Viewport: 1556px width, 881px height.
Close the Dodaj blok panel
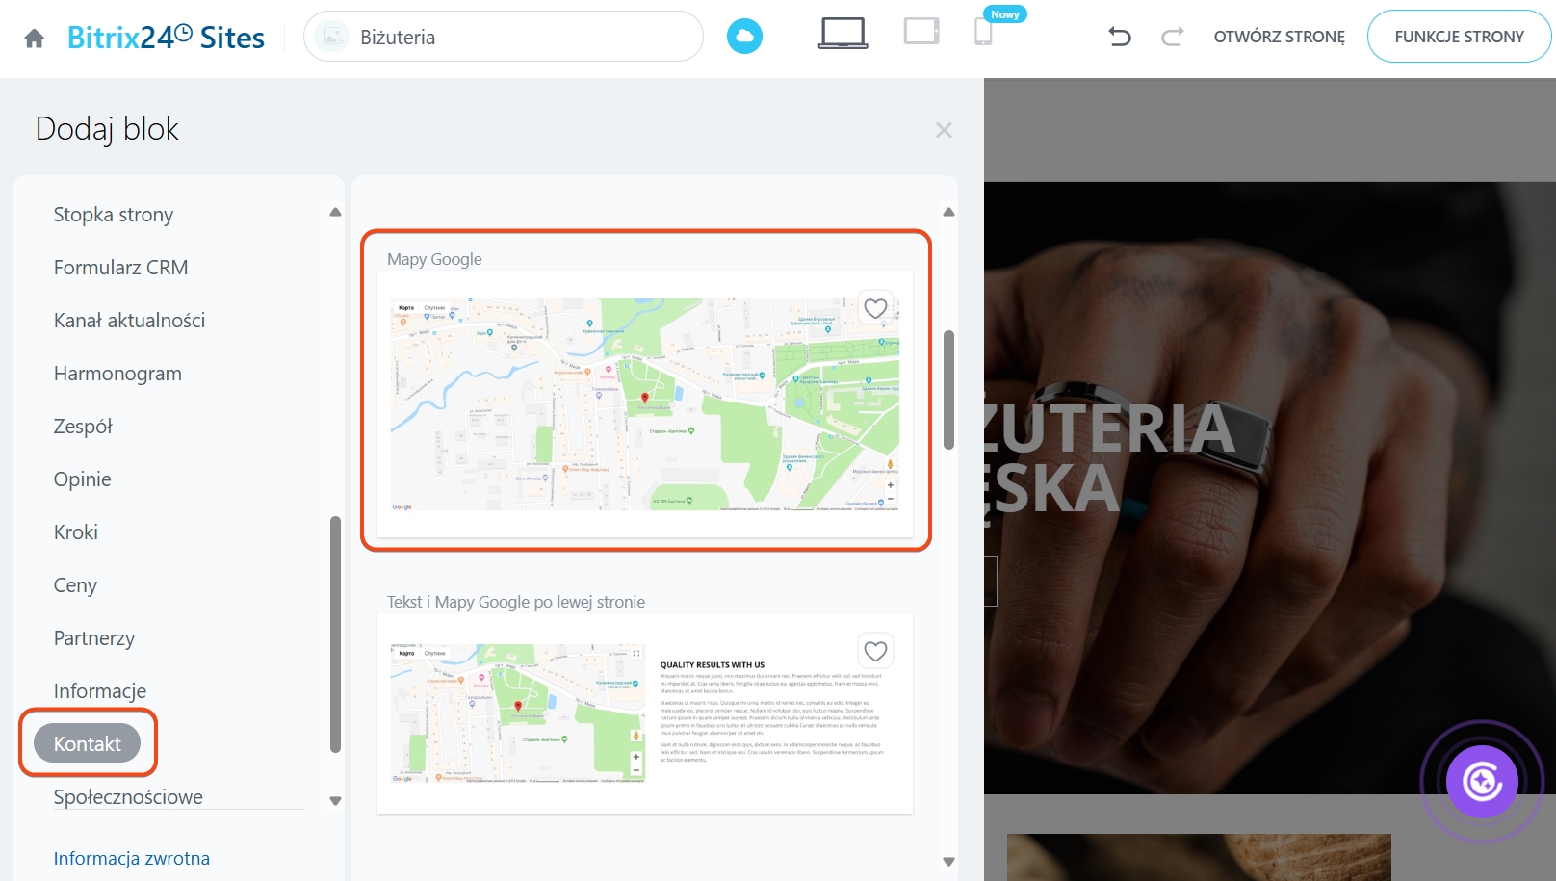coord(944,130)
